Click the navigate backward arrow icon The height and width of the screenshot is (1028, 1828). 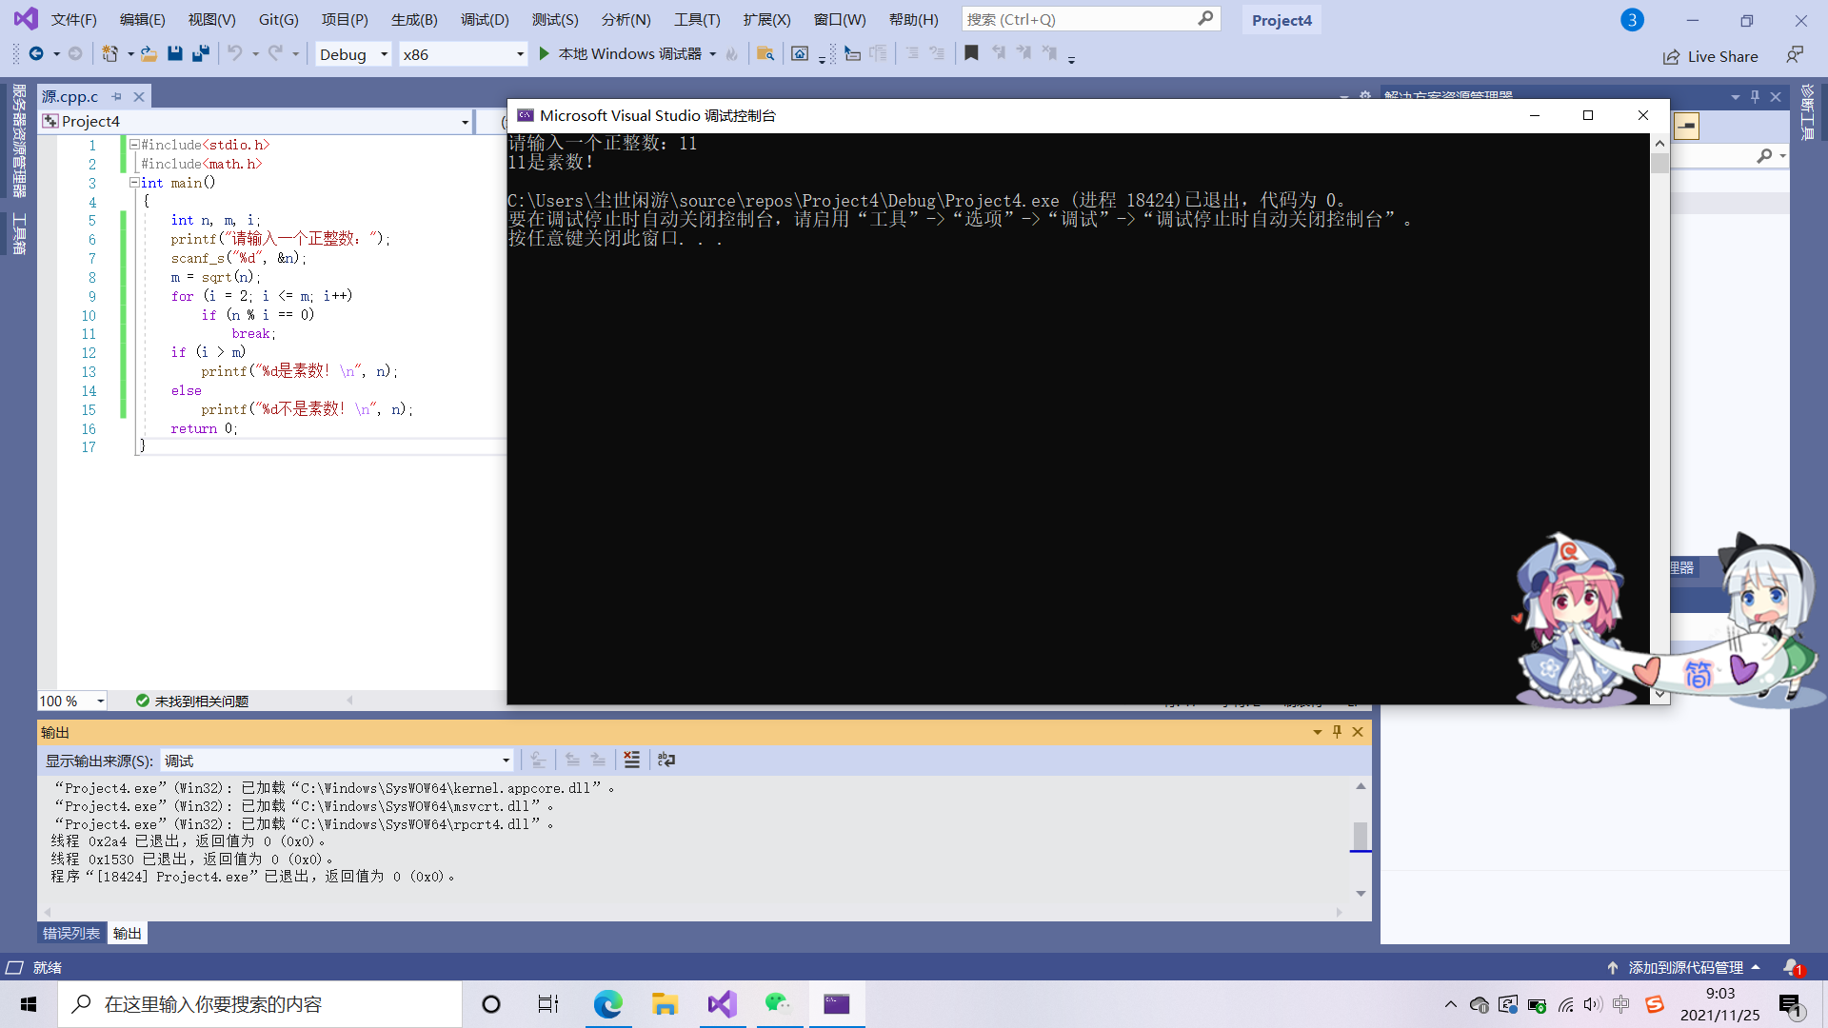(36, 54)
